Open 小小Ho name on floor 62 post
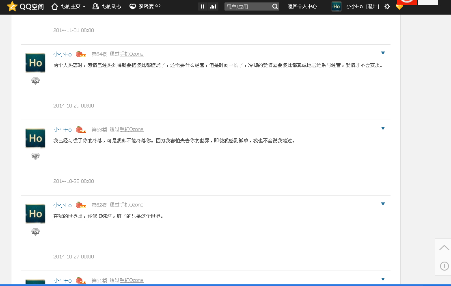This screenshot has height=286, width=451. click(63, 205)
